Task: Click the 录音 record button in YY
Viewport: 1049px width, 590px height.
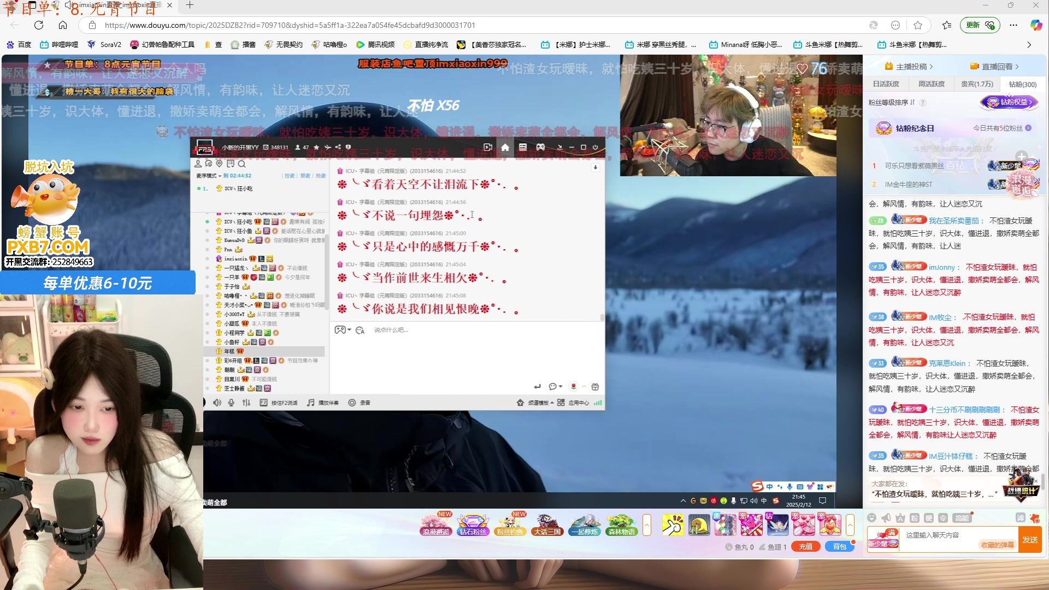Action: point(360,403)
